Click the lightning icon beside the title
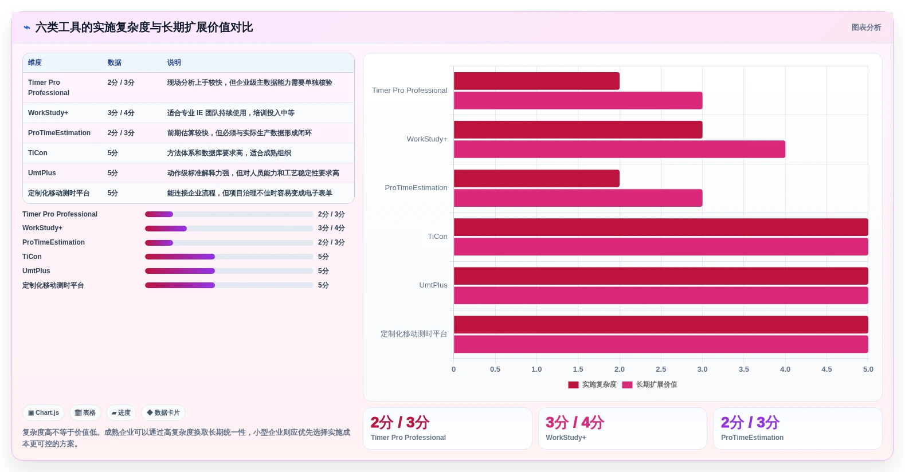 27,27
